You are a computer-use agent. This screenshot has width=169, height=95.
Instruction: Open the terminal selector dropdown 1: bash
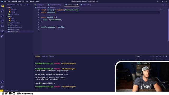(143, 57)
